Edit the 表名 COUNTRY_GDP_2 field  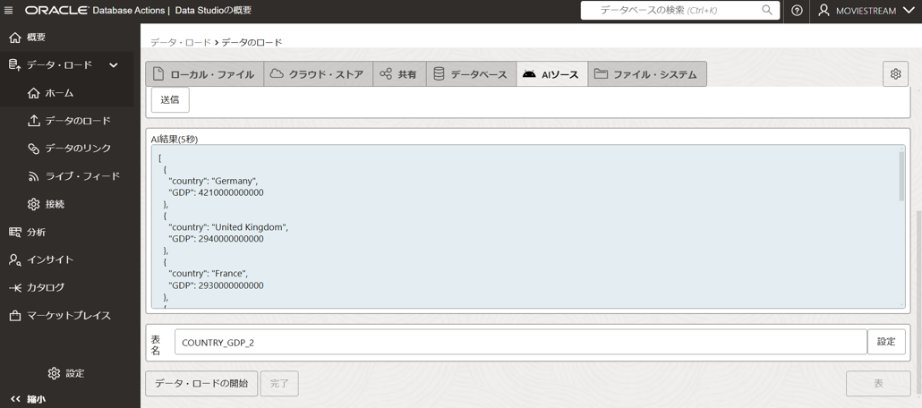tap(520, 342)
